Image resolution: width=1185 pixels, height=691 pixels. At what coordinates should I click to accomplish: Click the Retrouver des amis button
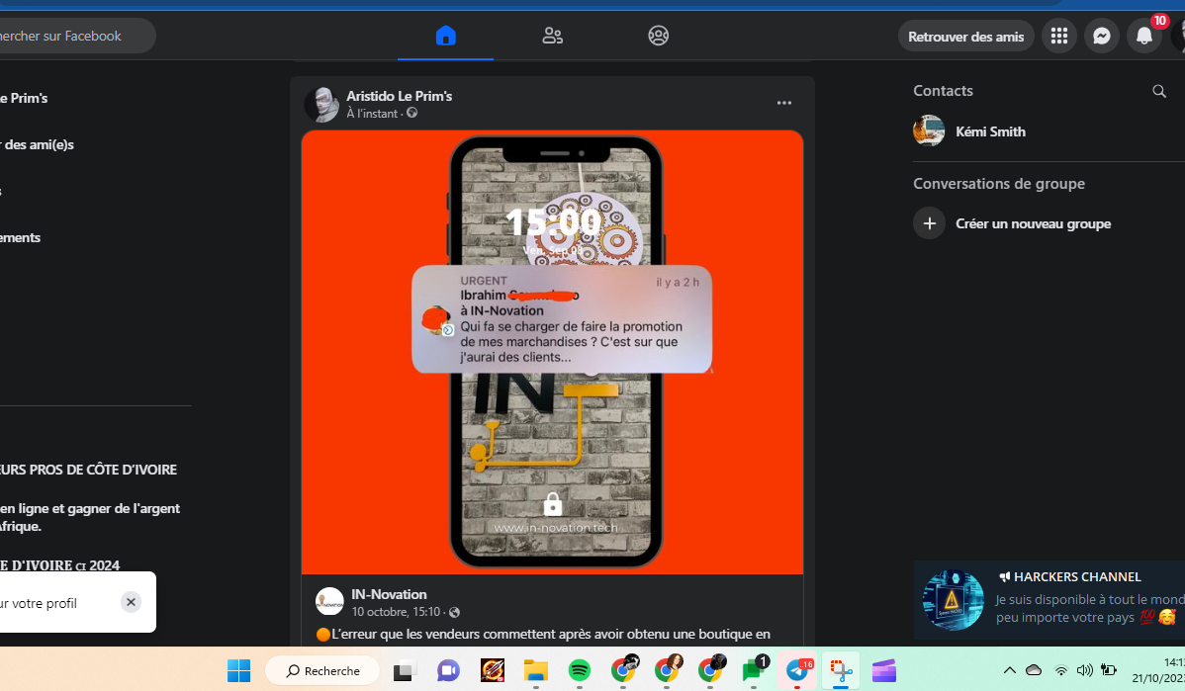pos(965,37)
